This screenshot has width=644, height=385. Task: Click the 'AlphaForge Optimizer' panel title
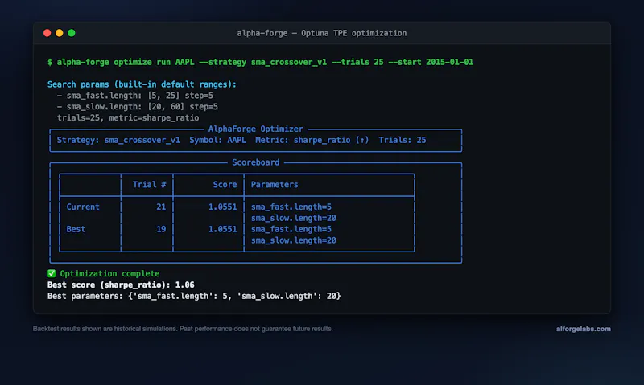tap(255, 129)
